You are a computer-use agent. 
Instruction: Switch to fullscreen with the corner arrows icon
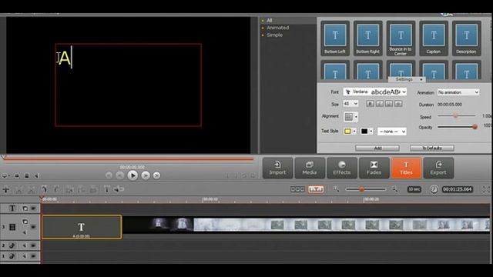click(486, 189)
